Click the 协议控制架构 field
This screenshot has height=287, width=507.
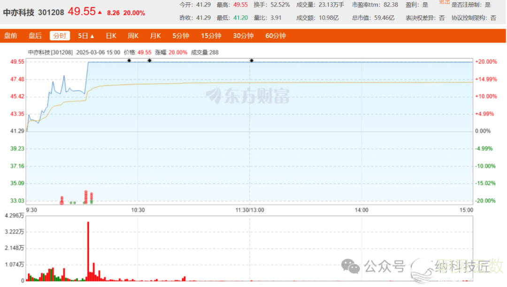(474, 18)
